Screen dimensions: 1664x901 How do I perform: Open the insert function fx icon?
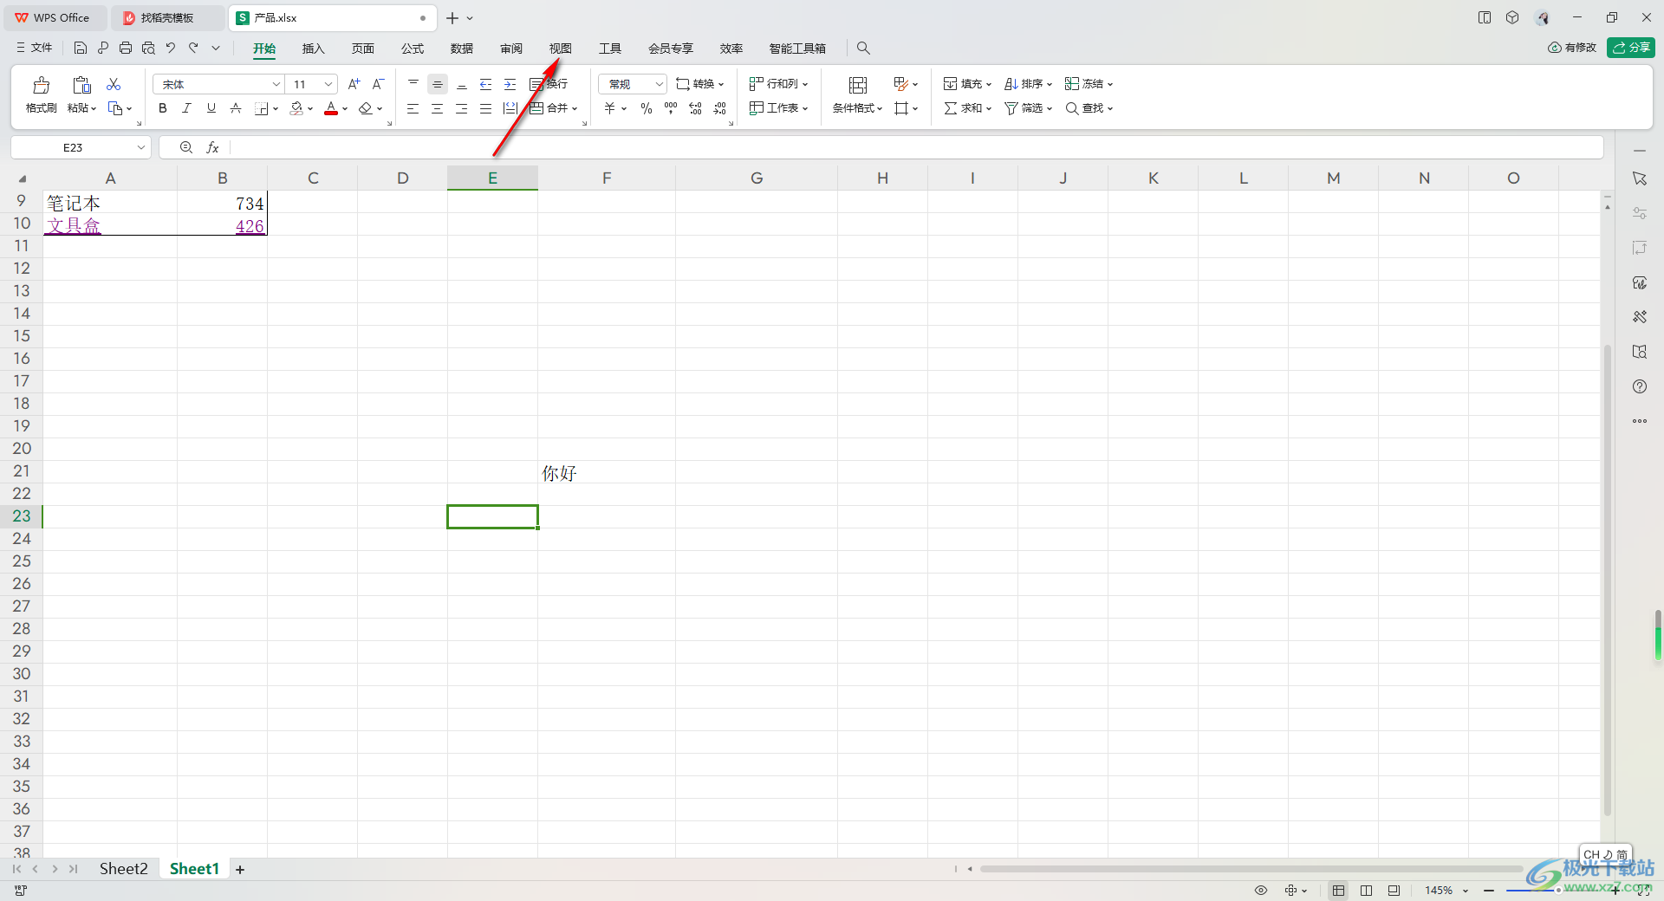click(x=212, y=148)
